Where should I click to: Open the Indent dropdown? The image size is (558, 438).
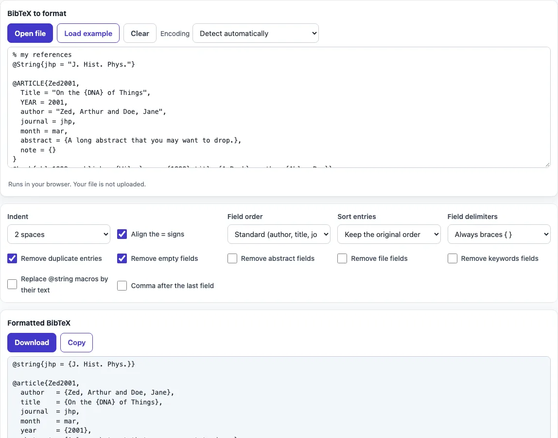coord(59,234)
